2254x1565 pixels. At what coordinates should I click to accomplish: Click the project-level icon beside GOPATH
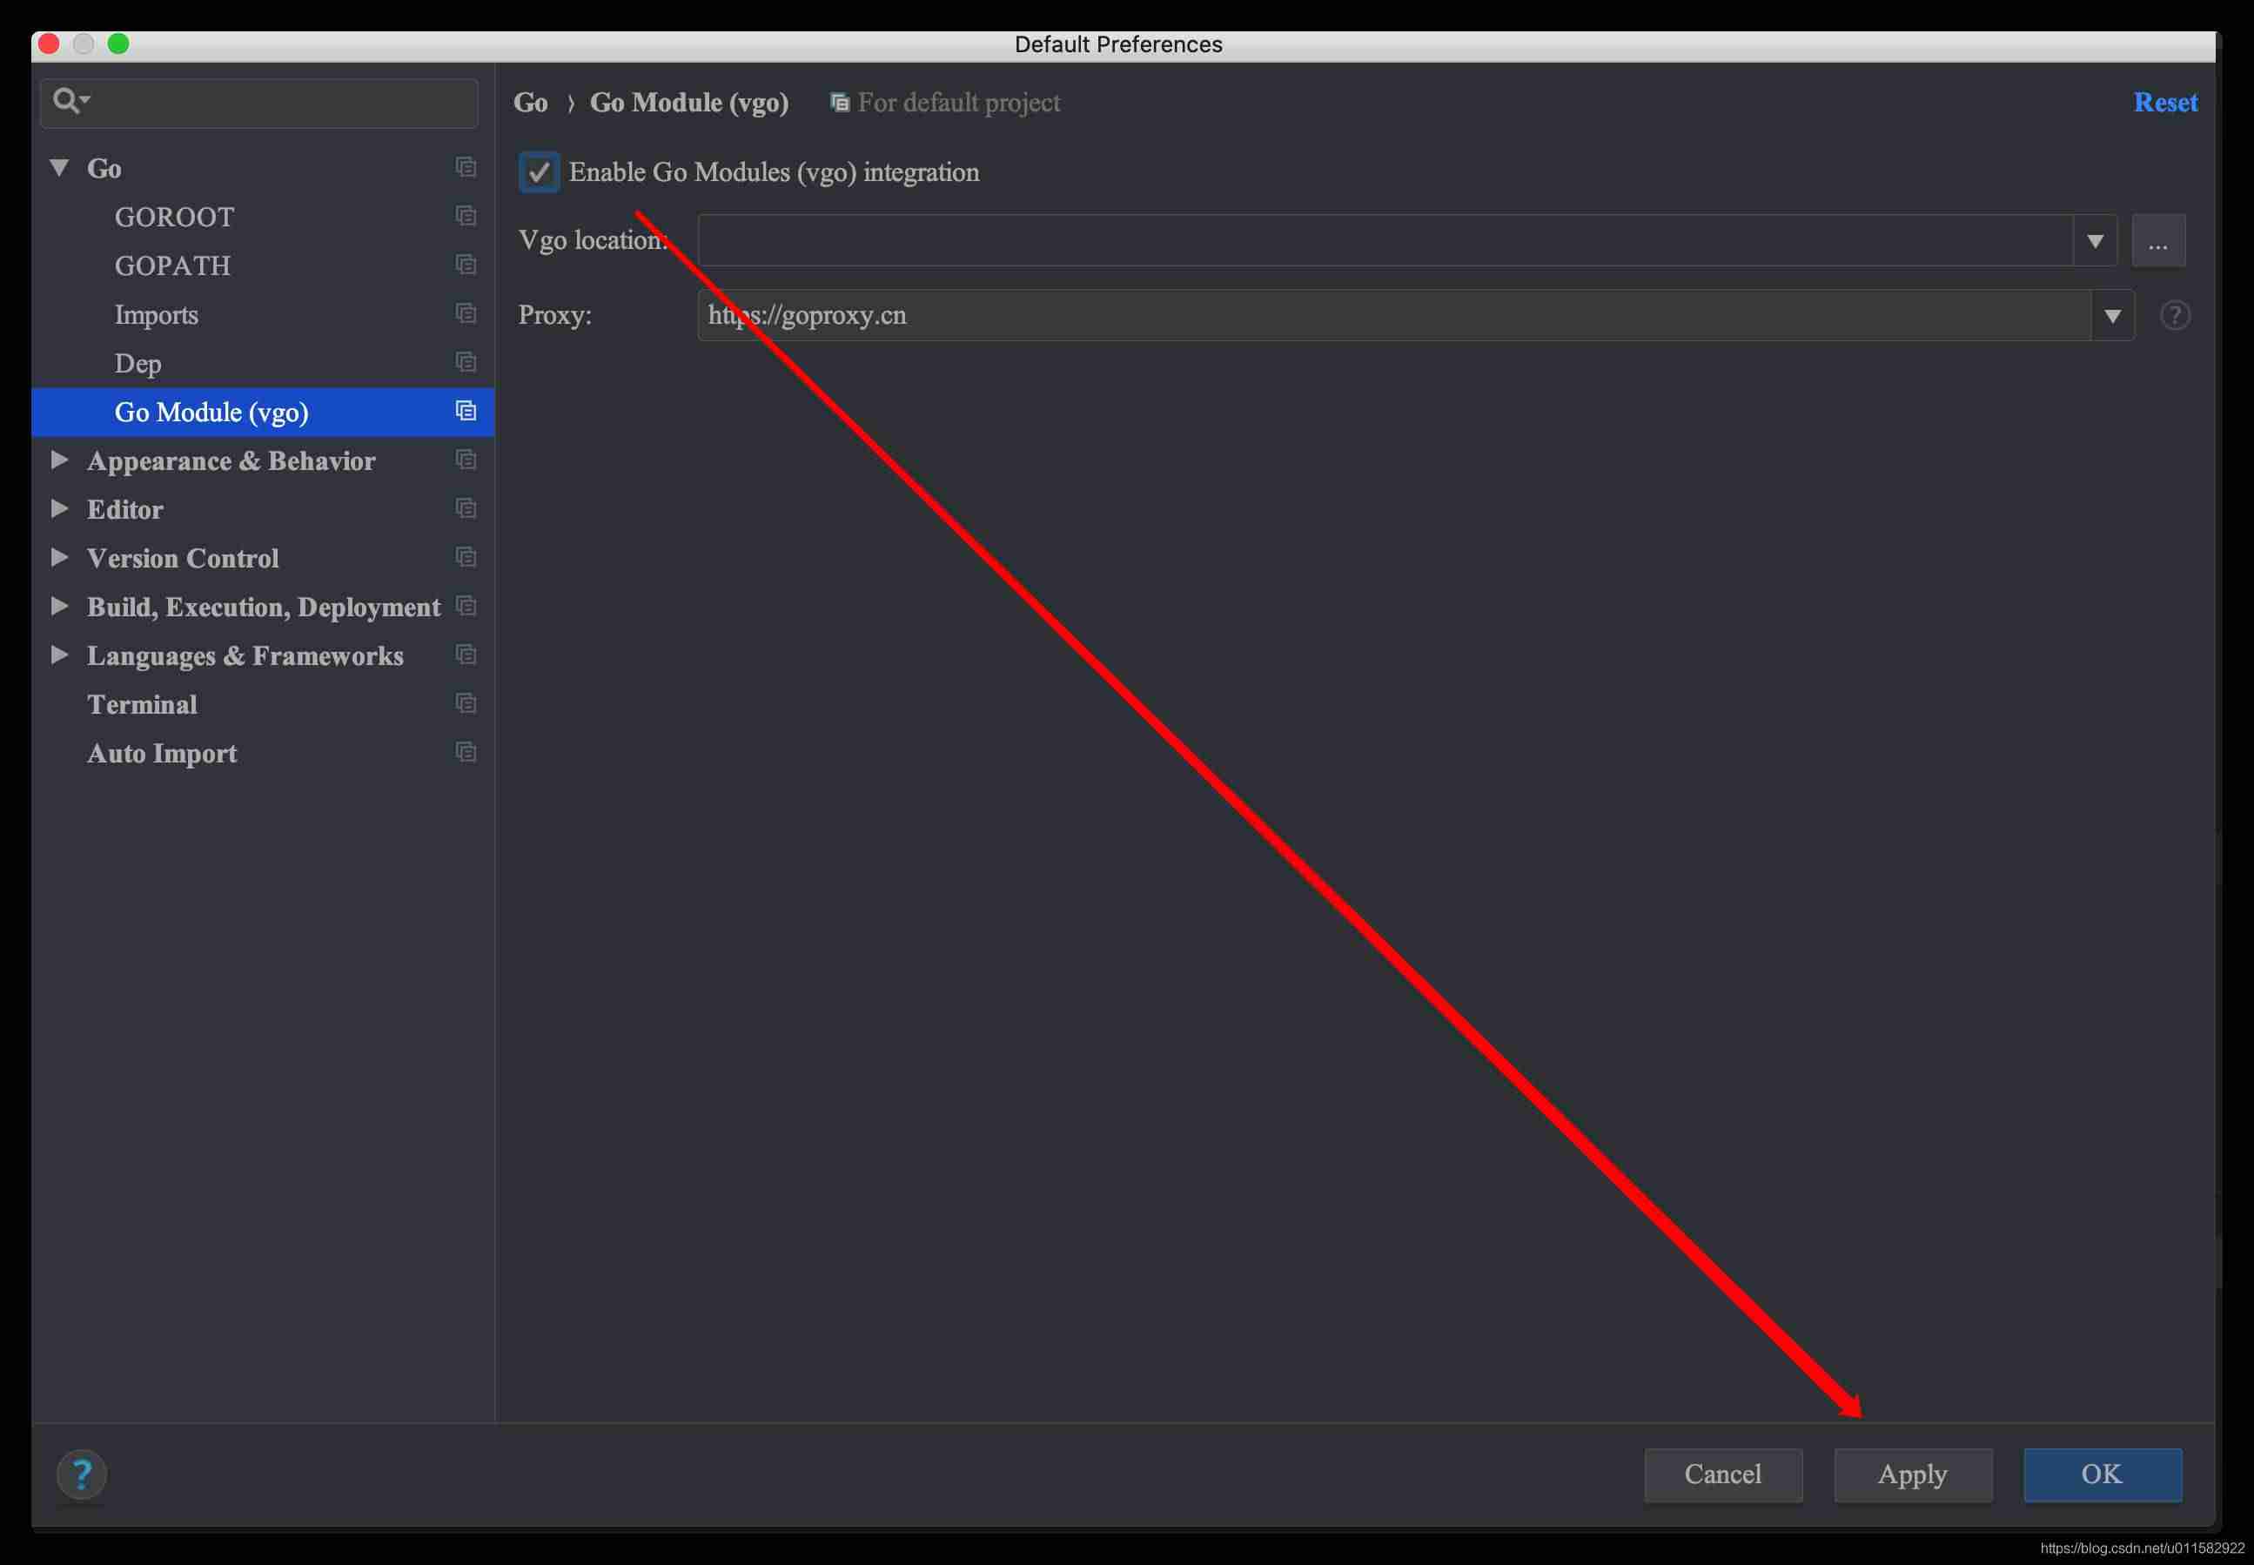coord(466,265)
